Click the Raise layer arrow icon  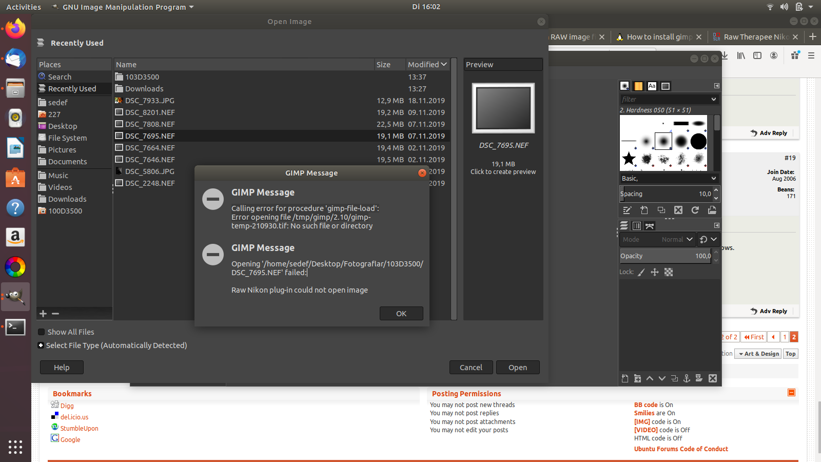(650, 379)
